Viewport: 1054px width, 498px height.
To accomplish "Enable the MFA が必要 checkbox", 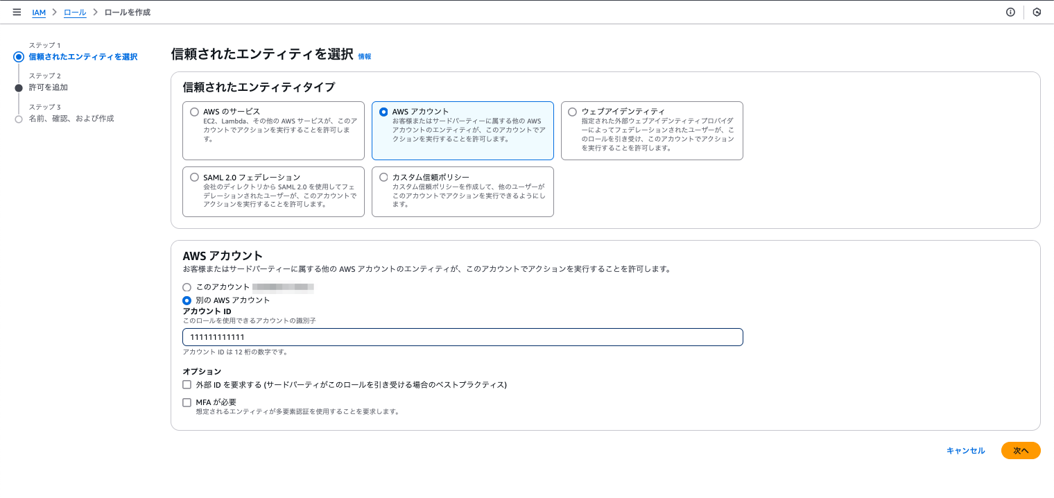I will tap(187, 402).
